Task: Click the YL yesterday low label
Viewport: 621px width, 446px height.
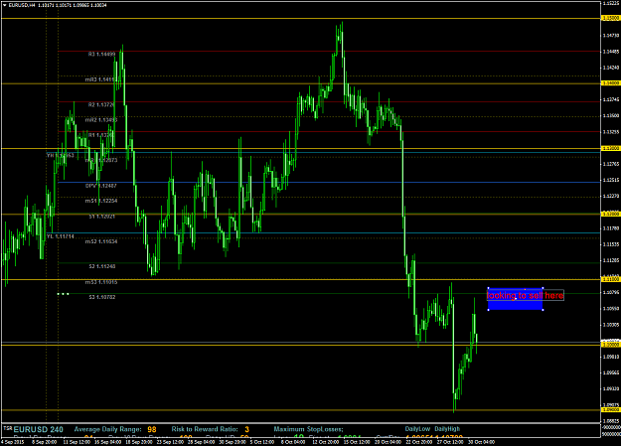Action: coord(61,236)
